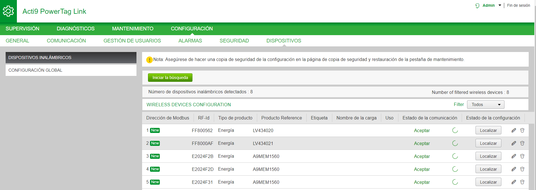Click Aceptar link for device E2024F2B

coord(422,156)
